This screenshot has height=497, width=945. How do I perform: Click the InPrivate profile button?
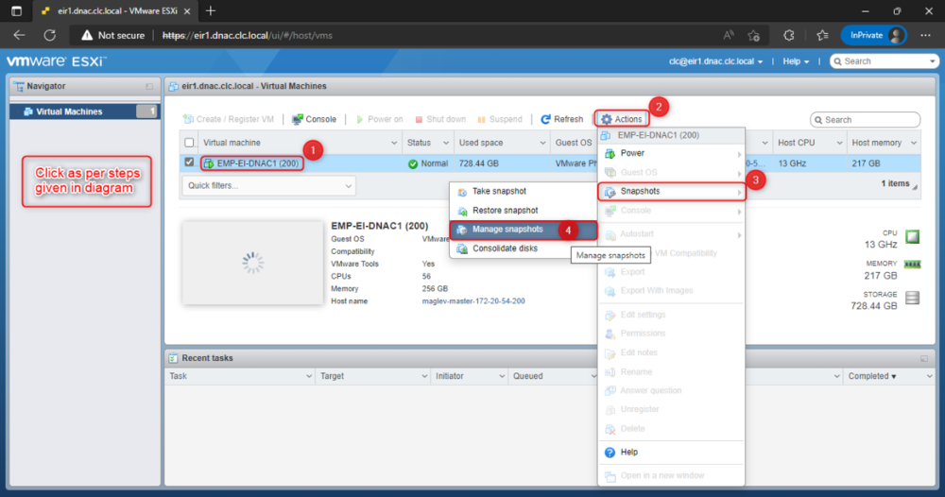click(x=873, y=36)
